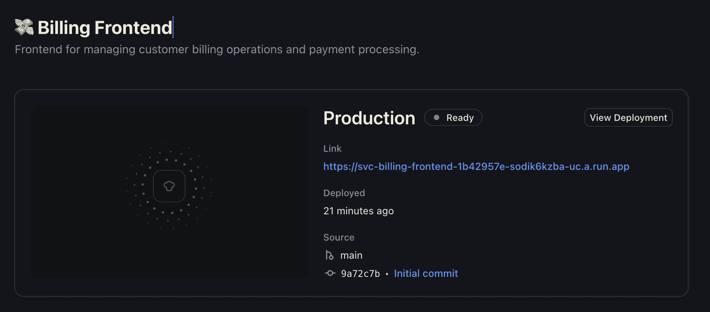Open the View Deployment button
The width and height of the screenshot is (710, 312).
(x=628, y=117)
